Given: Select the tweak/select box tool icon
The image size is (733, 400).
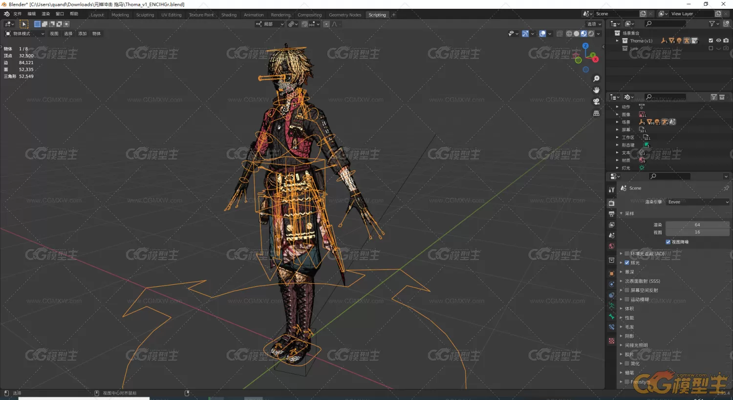Looking at the screenshot, I should pos(24,24).
